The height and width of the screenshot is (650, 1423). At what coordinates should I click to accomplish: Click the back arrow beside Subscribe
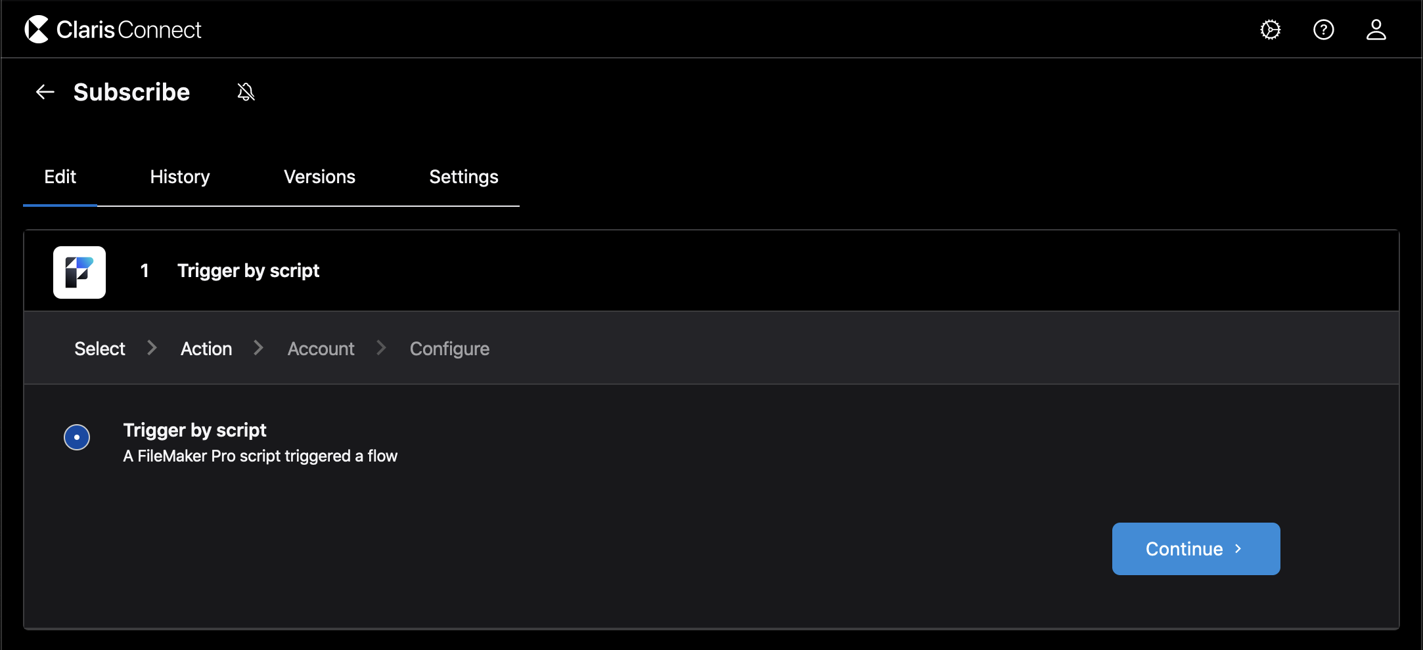tap(44, 92)
